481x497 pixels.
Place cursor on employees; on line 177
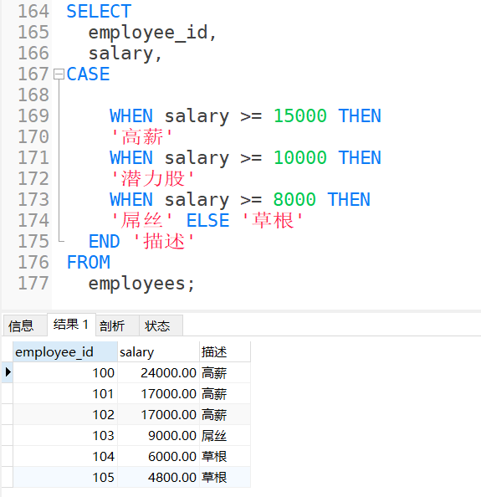pos(141,284)
